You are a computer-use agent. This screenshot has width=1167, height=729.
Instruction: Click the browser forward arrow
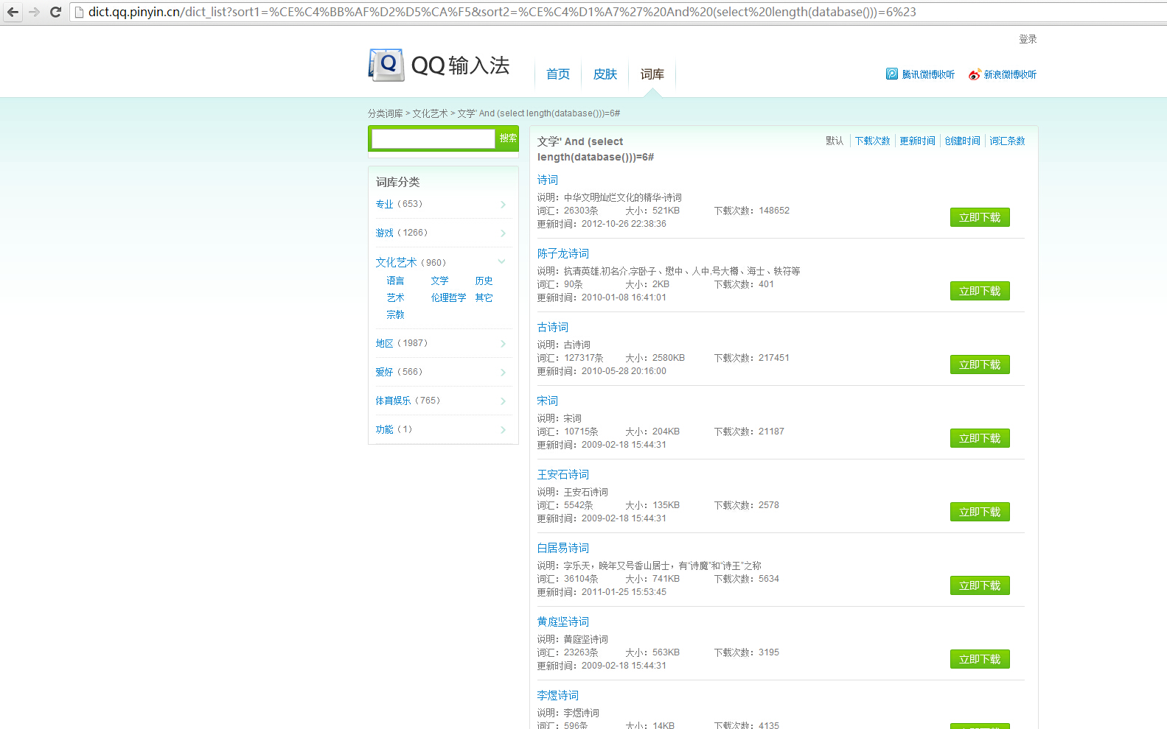(x=34, y=12)
